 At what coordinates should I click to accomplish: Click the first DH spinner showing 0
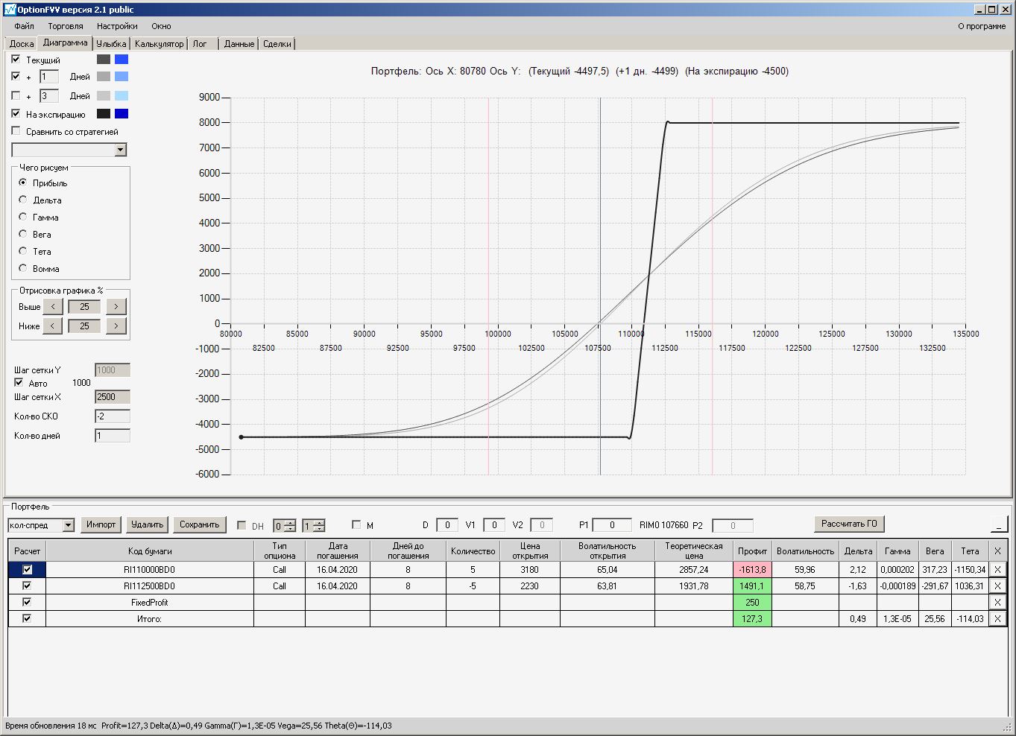[x=285, y=525]
